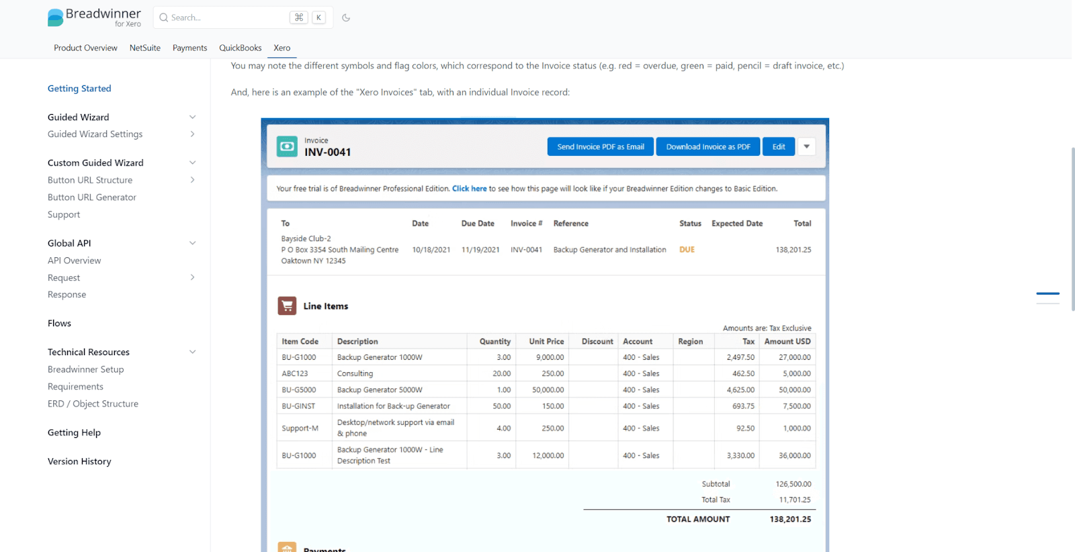Switch to the NetSuite tab
This screenshot has height=552, width=1075.
click(x=145, y=48)
